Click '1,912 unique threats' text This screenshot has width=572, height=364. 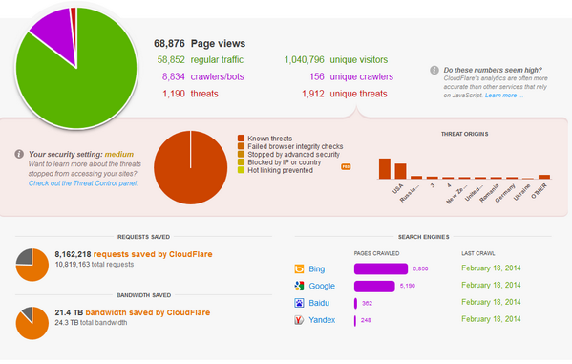345,94
